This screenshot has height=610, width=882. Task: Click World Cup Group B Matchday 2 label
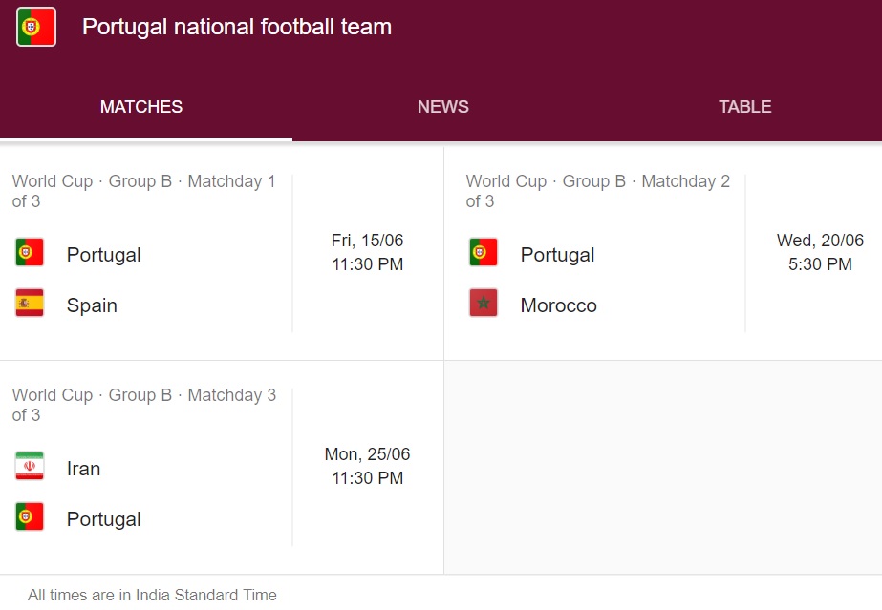[598, 191]
